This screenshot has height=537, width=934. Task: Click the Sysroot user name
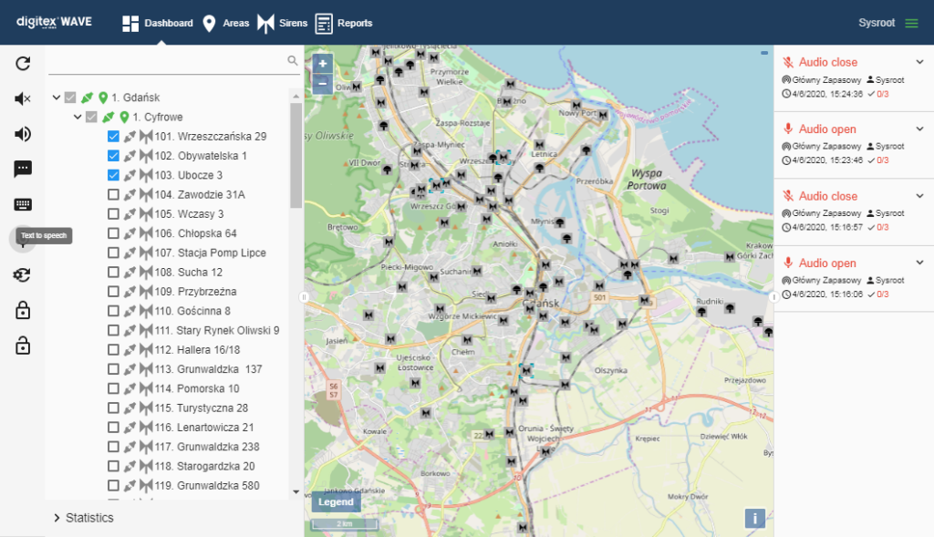coord(877,23)
